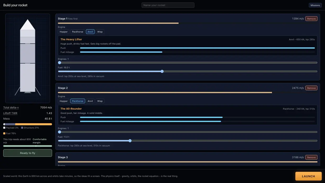Click the Fuel 76% legend entry
The width and height of the screenshot is (325, 183).
tap(10, 133)
